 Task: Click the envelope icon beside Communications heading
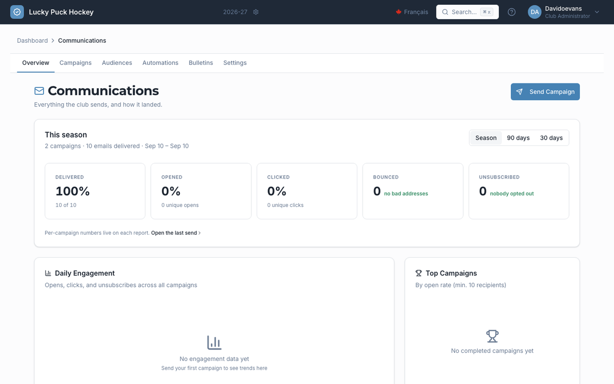pyautogui.click(x=39, y=91)
